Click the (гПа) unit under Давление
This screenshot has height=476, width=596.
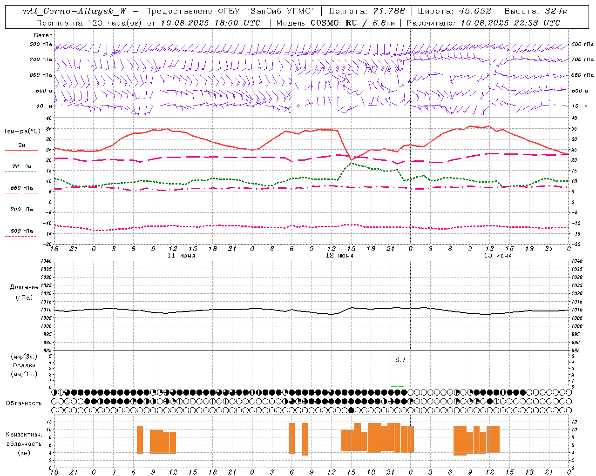pyautogui.click(x=24, y=298)
